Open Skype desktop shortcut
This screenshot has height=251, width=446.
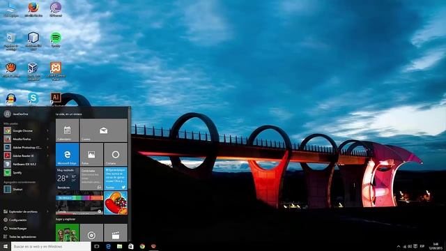33,98
